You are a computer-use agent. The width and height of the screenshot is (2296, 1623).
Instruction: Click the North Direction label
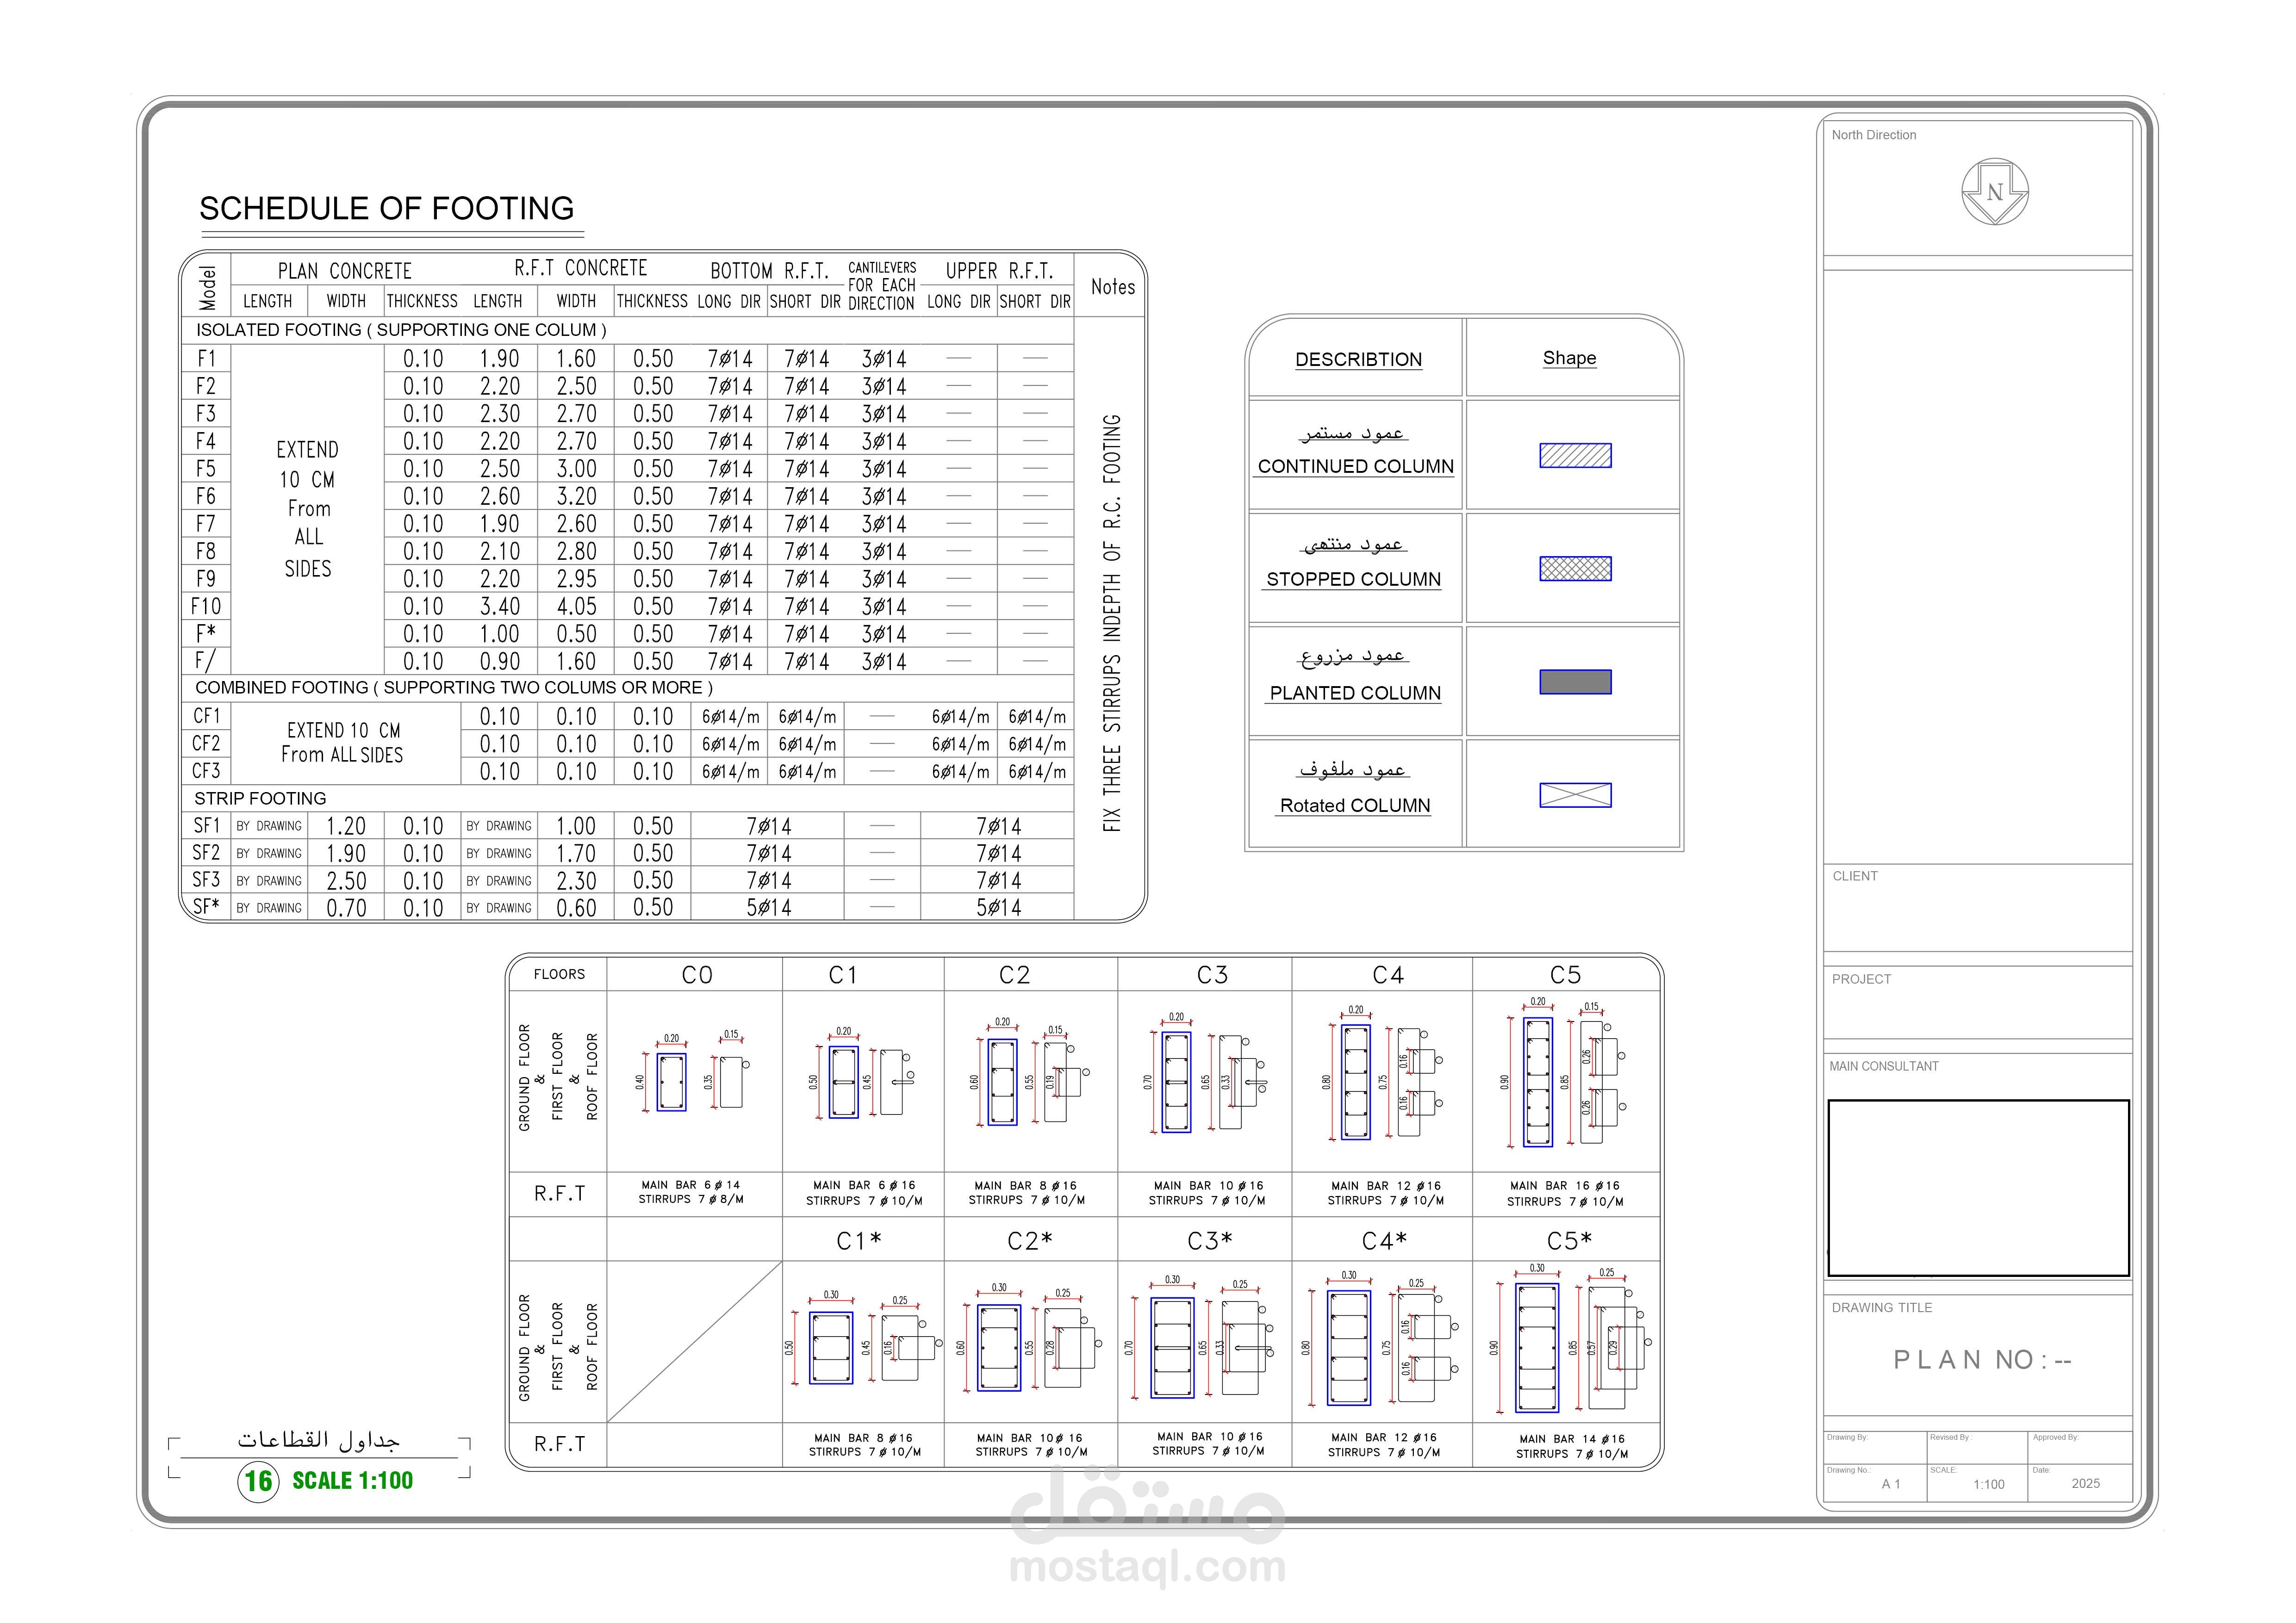coord(1873,135)
